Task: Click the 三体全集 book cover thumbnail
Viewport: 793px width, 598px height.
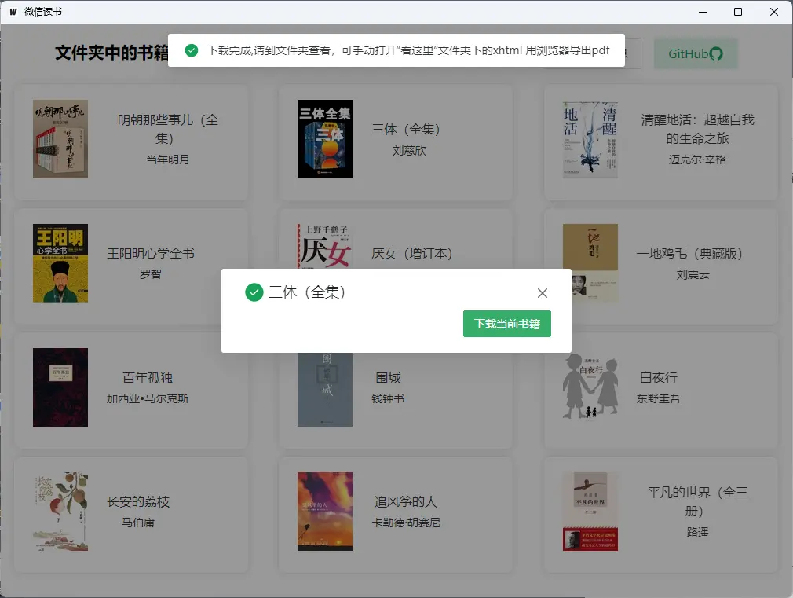Action: [x=325, y=139]
